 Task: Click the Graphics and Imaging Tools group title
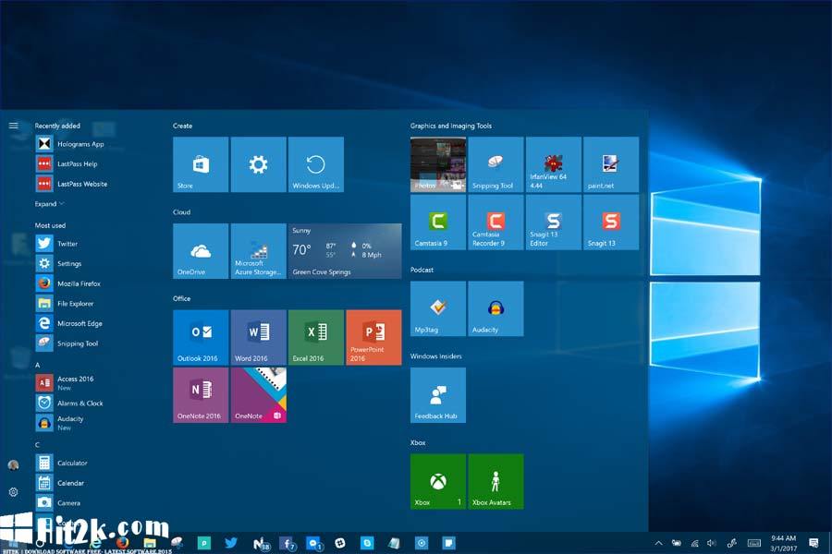[x=451, y=126]
